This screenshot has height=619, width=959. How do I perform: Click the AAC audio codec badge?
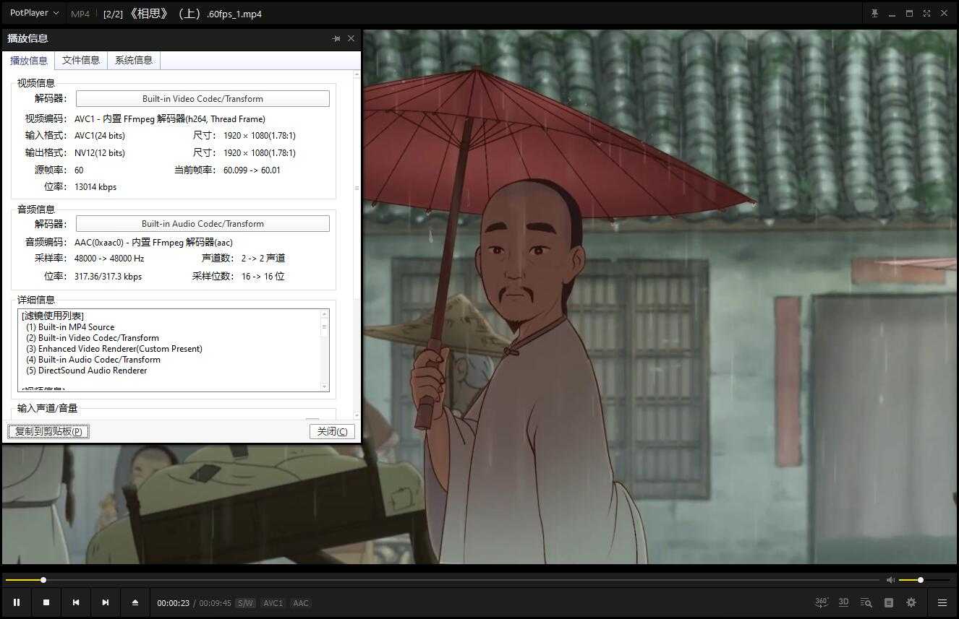click(x=301, y=603)
